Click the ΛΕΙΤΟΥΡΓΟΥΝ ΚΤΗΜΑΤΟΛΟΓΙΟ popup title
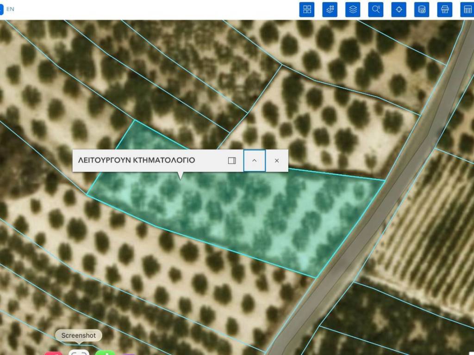The image size is (474, 355). pyautogui.click(x=137, y=160)
